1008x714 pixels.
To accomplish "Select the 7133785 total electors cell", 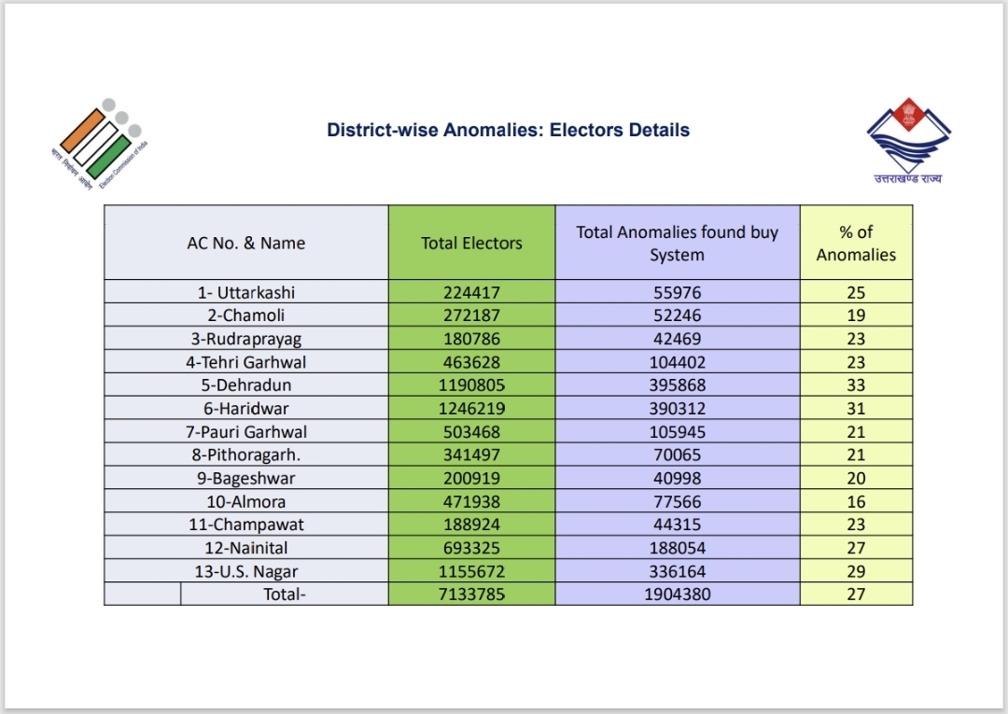I will point(472,594).
